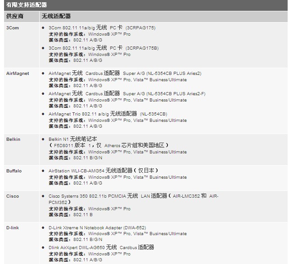This screenshot has width=289, height=264.
Task: Click the AirMagnet NL-5354CB PLUS Aries2 entry
Action: (125, 73)
